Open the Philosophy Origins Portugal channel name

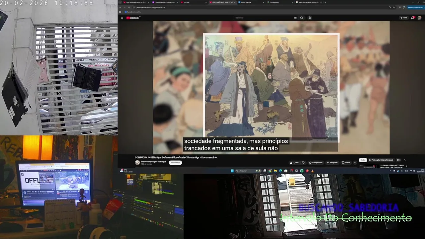tap(153, 161)
